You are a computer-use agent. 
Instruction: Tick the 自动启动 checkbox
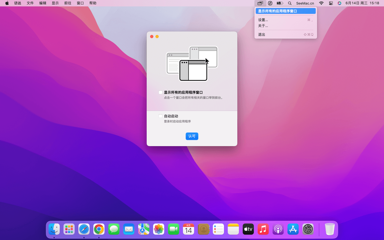click(161, 116)
